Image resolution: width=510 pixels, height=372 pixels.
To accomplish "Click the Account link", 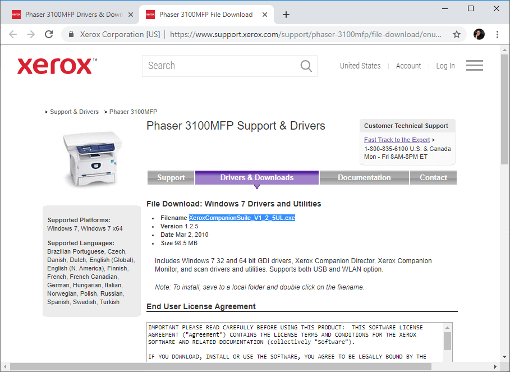I will [408, 66].
